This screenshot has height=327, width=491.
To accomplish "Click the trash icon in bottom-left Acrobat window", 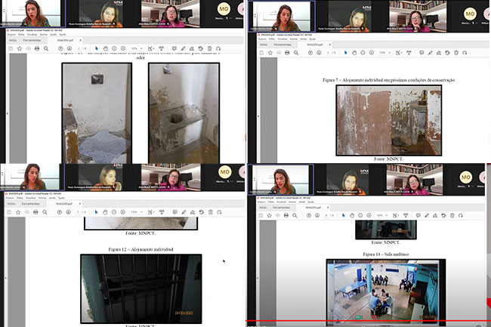I will coord(211,212).
